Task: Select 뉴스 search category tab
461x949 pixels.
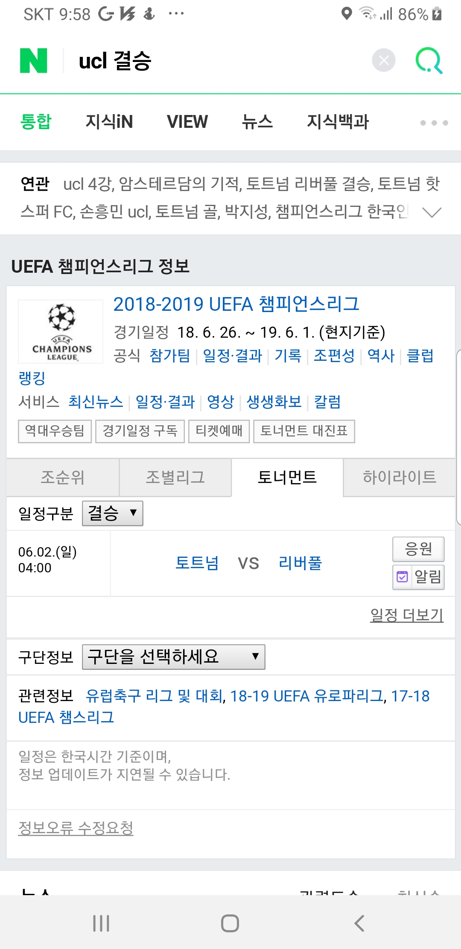Action: pos(257,122)
